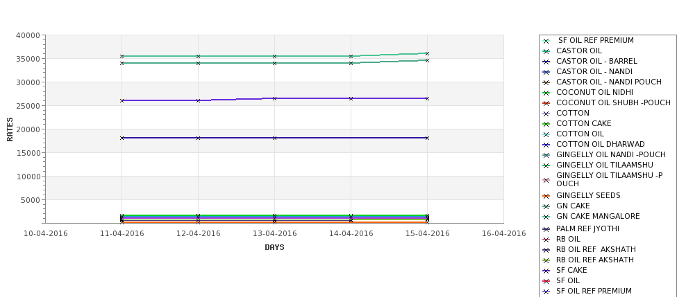Click the top line data point on 15-04-2016
Image resolution: width=677 pixels, height=297 pixels.
point(428,54)
